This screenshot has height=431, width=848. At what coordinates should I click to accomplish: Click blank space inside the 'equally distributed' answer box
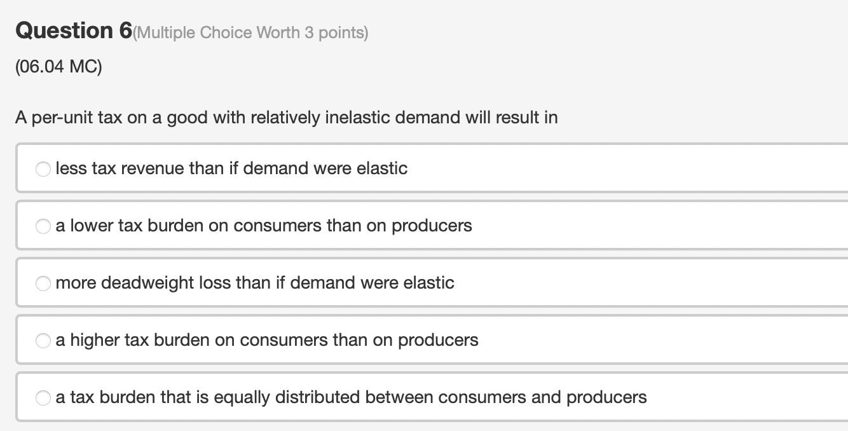point(747,397)
